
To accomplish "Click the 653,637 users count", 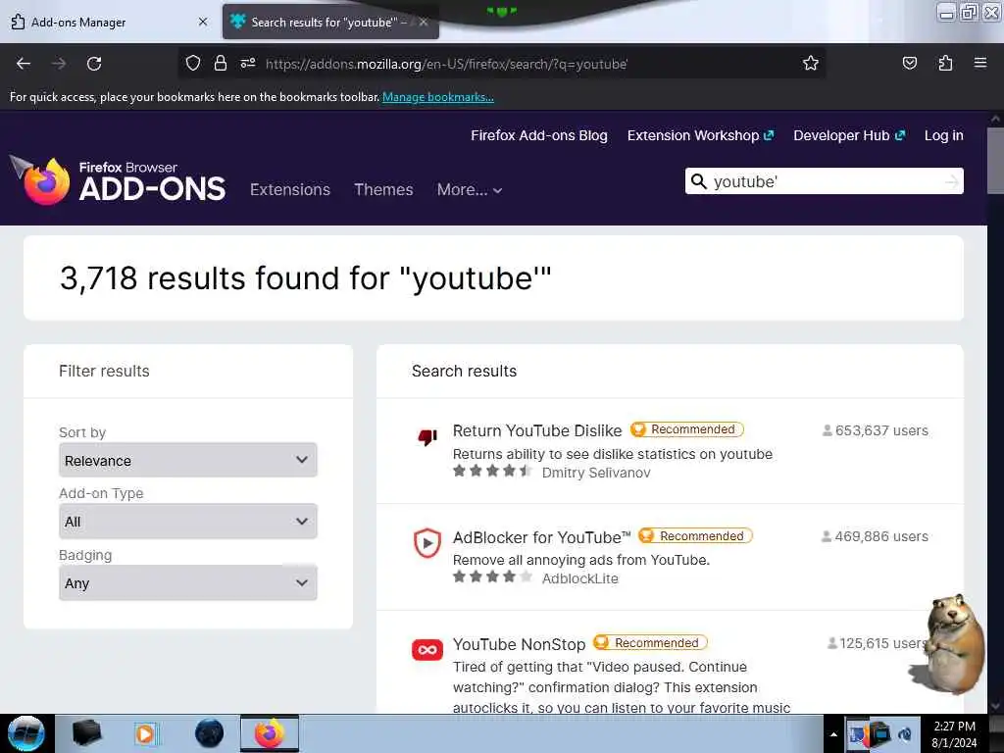I will tap(875, 430).
